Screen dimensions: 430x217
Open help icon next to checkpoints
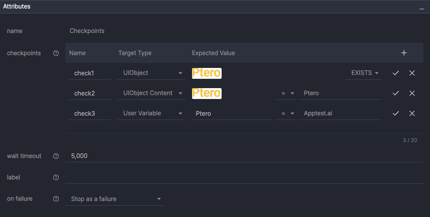(x=56, y=53)
